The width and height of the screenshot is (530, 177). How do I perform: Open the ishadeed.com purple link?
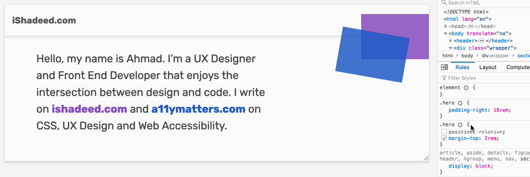[x=89, y=109]
